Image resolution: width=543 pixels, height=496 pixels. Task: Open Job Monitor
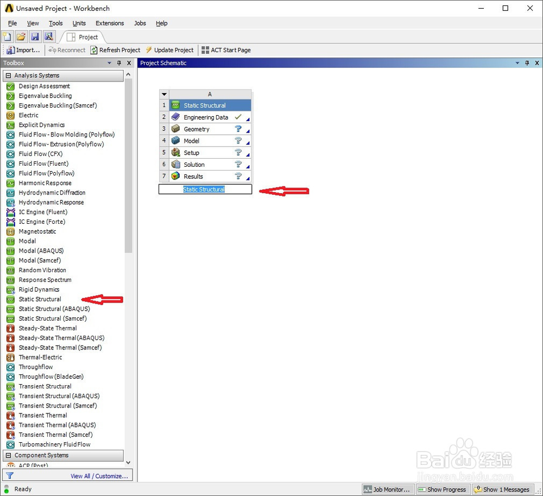[x=388, y=489]
